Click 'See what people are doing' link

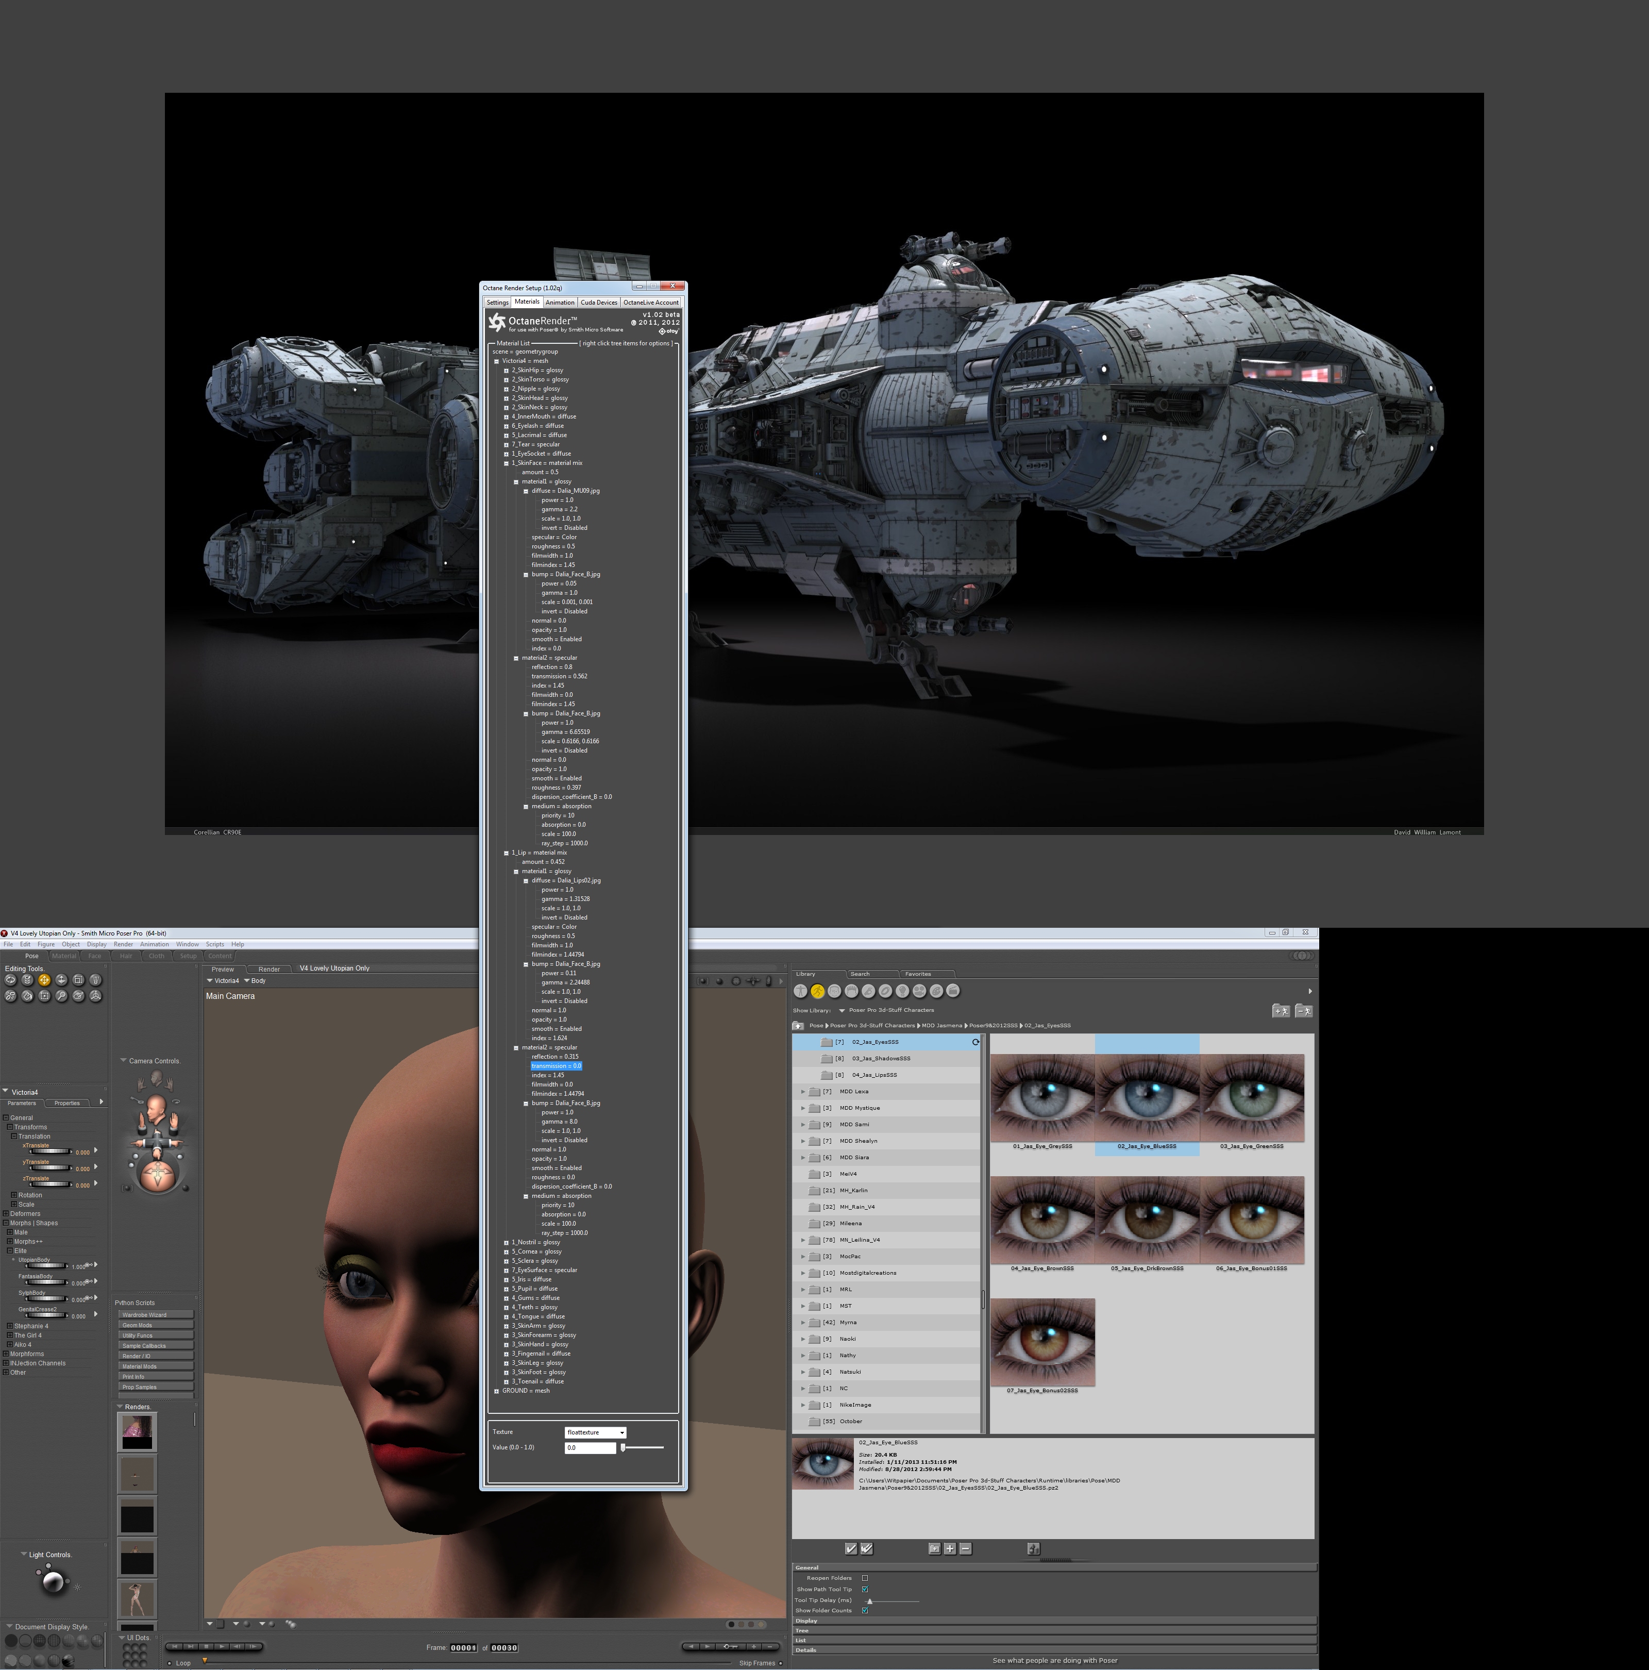(x=1054, y=1660)
